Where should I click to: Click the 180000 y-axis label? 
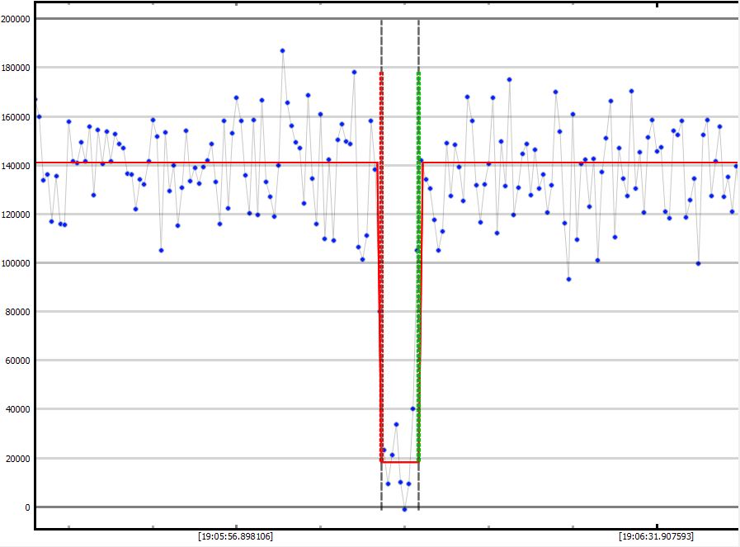[x=16, y=68]
